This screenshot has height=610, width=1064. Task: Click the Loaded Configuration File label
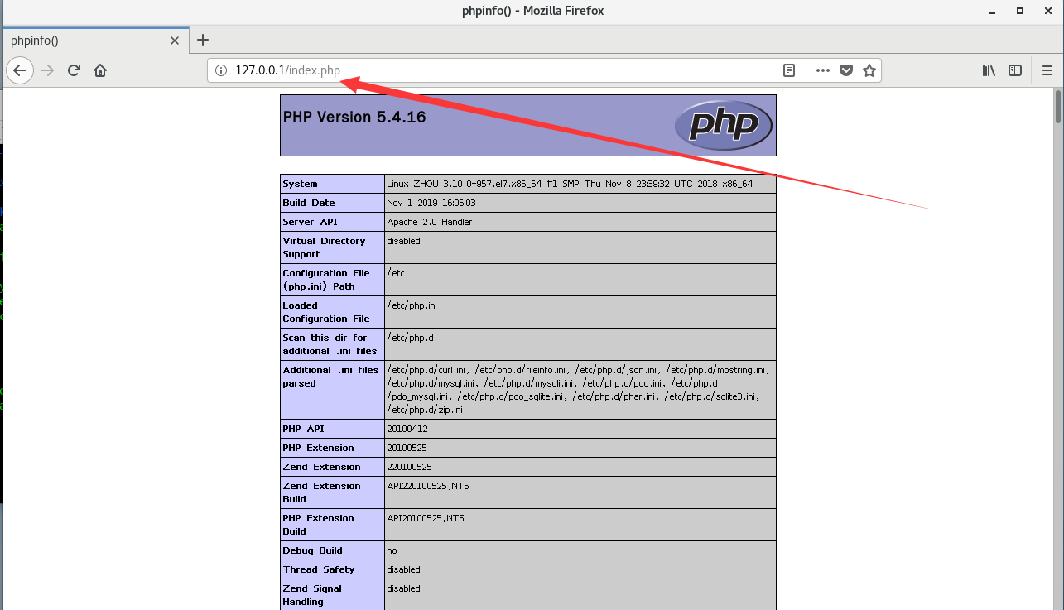326,312
